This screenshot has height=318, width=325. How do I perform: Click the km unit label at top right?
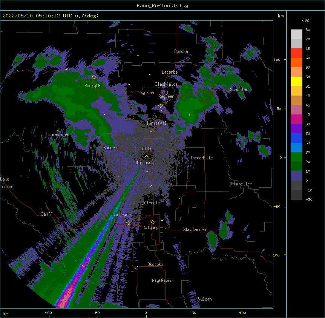pos(281,16)
